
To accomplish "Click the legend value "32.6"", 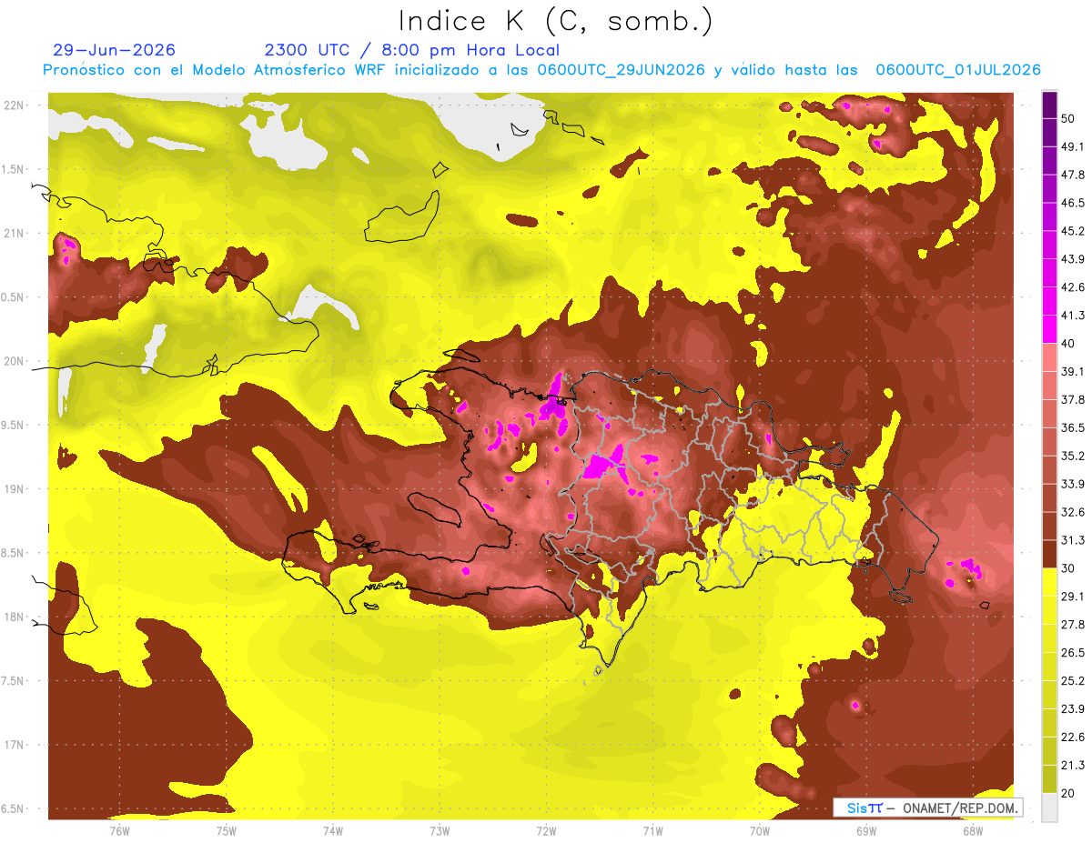I will coord(1073,512).
